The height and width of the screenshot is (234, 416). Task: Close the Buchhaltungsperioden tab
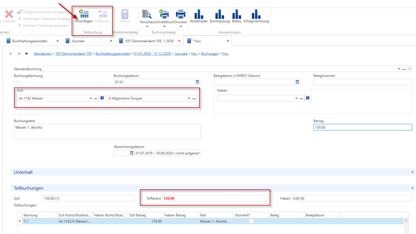(58, 41)
